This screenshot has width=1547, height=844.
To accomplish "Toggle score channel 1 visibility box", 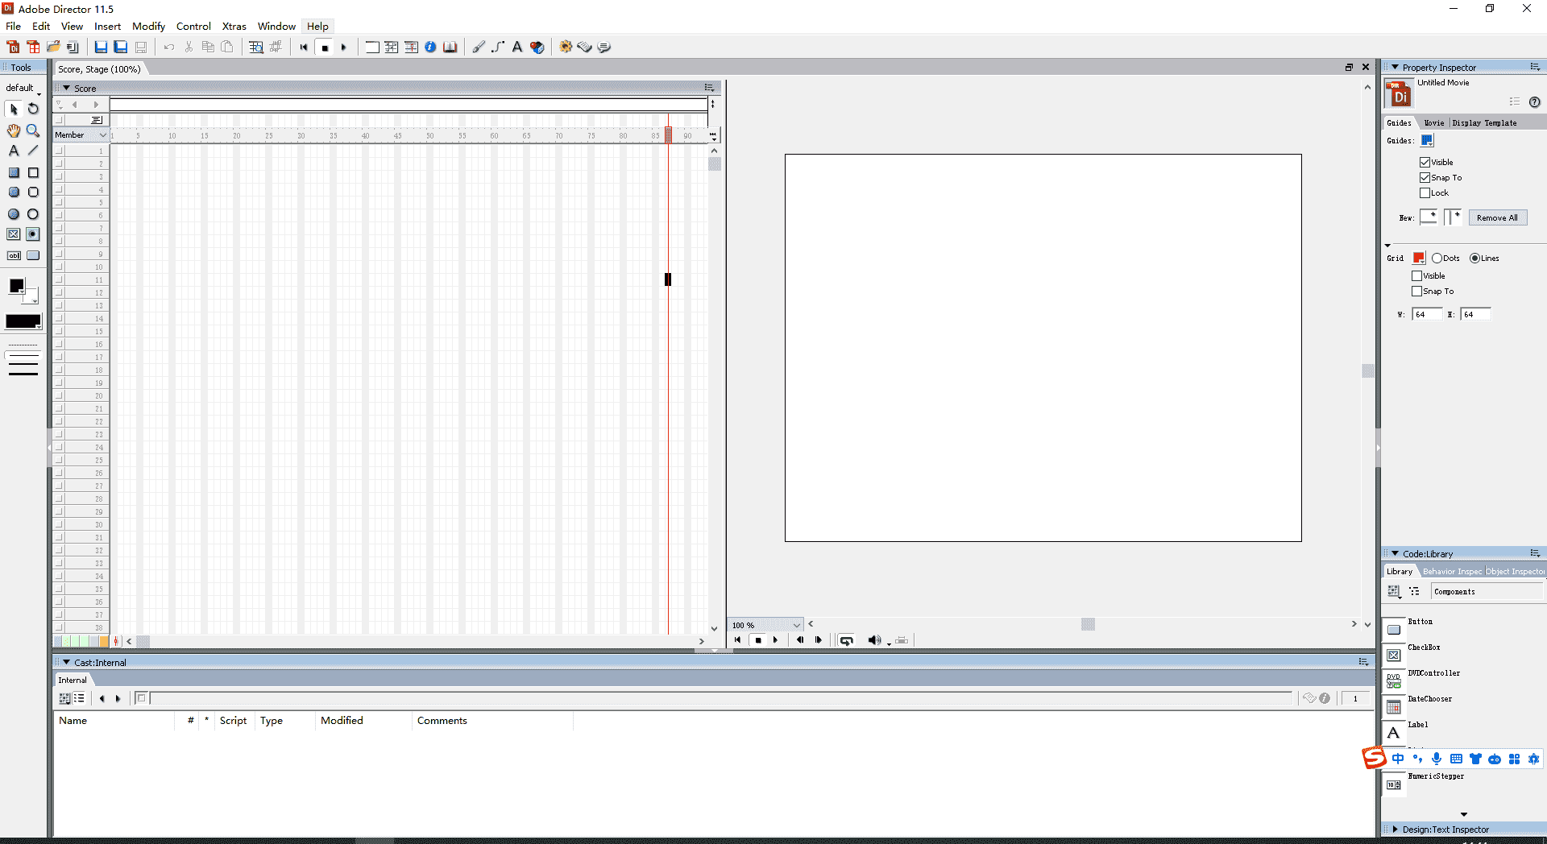I will [59, 151].
